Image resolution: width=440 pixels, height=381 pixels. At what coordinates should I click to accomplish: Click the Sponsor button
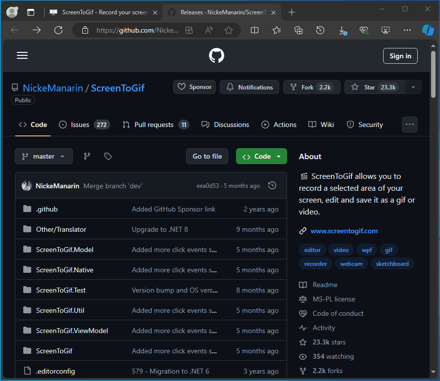[x=195, y=87]
